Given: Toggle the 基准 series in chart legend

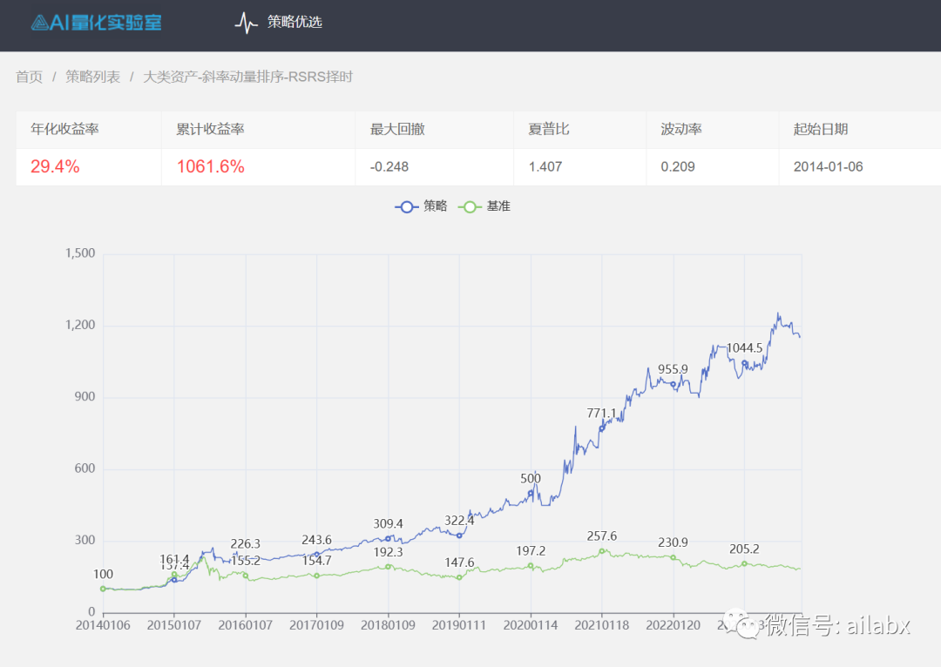Looking at the screenshot, I should pyautogui.click(x=484, y=206).
